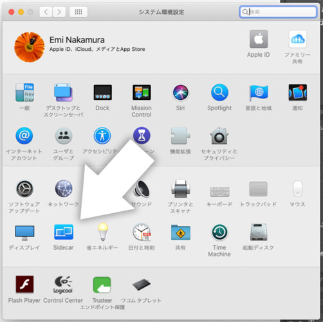
Task: Show all preferences with the grid button
Action: tap(78, 12)
